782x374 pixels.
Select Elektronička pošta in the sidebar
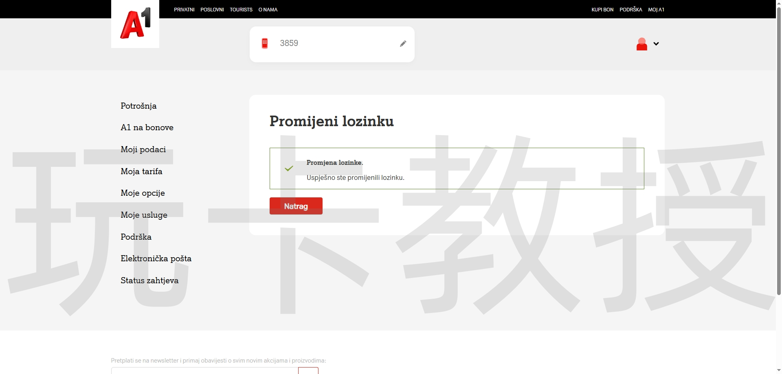point(156,258)
